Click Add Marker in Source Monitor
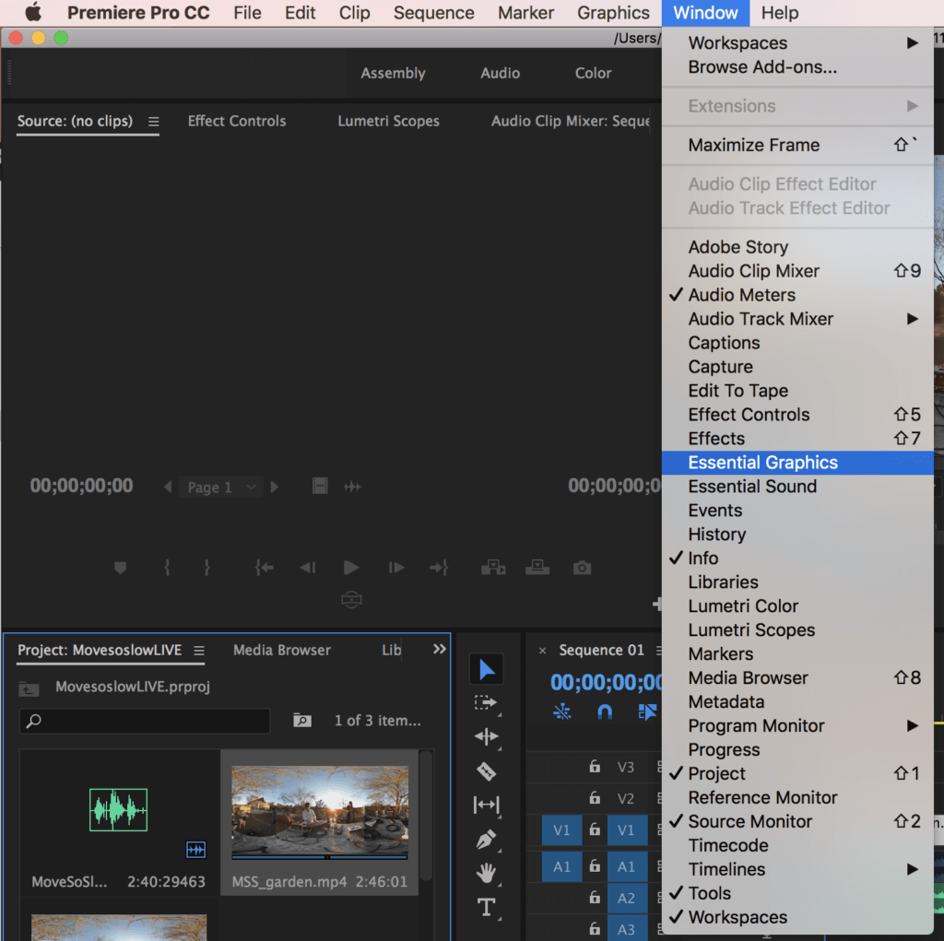Image resolution: width=944 pixels, height=941 pixels. coord(120,568)
